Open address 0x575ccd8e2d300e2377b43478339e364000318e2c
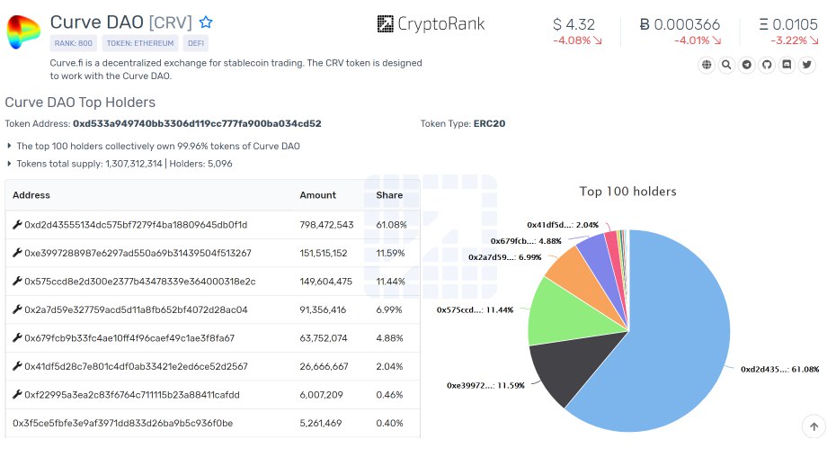This screenshot has height=475, width=827. click(139, 282)
